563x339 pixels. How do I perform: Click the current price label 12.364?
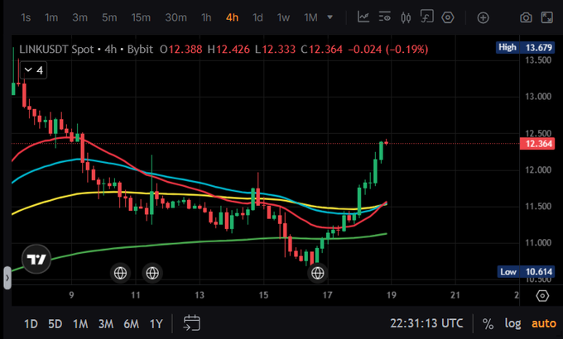[x=537, y=144]
